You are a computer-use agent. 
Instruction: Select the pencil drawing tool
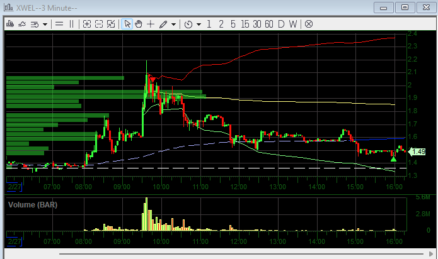(163, 25)
